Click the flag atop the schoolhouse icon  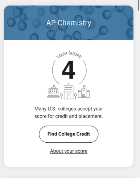coord(85,86)
